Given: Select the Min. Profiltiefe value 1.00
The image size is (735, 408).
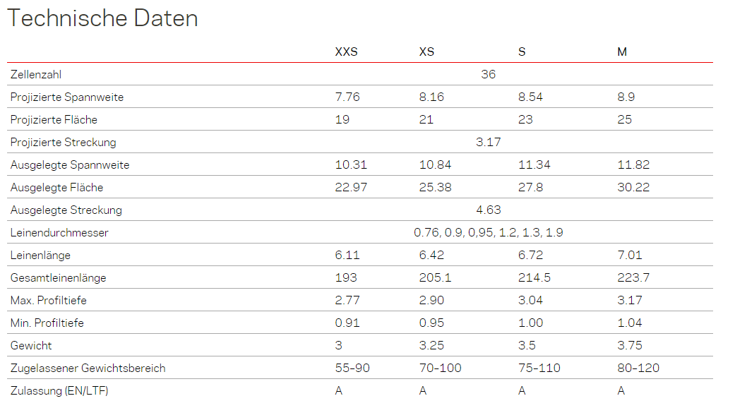Looking at the screenshot, I should [x=530, y=323].
